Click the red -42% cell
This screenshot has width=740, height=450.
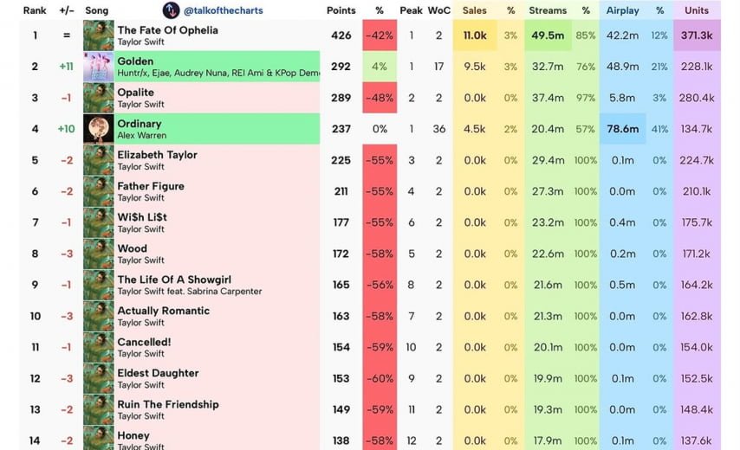coord(380,35)
